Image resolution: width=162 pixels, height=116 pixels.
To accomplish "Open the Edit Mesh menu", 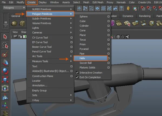I will tap(98, 2).
